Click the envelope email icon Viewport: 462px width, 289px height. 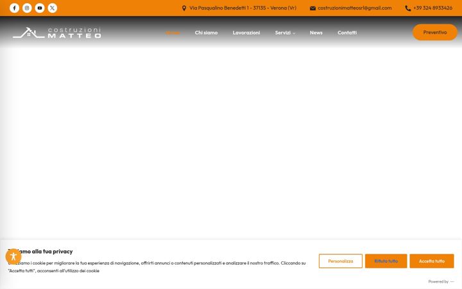click(312, 8)
